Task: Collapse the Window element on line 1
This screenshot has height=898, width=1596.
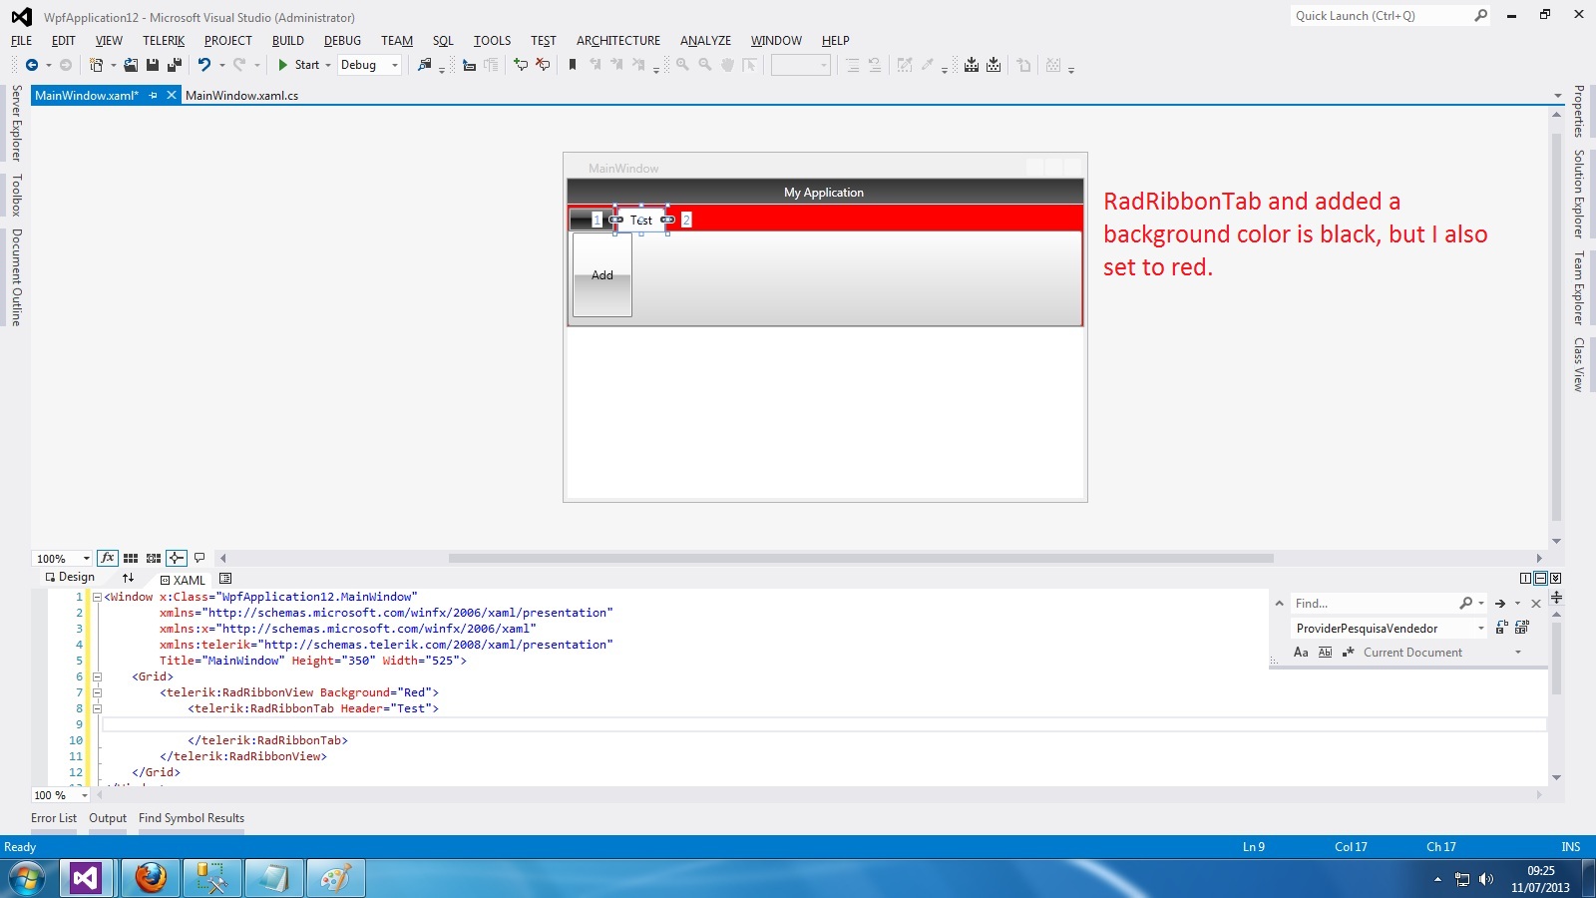Action: point(97,597)
